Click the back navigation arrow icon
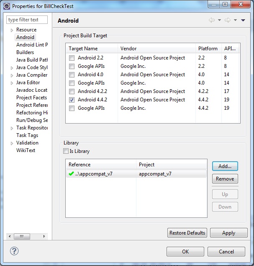Screen dimensions: 254x266 tap(212, 20)
